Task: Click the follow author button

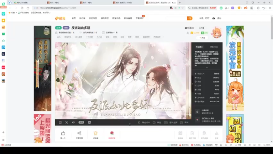Action: (202, 38)
